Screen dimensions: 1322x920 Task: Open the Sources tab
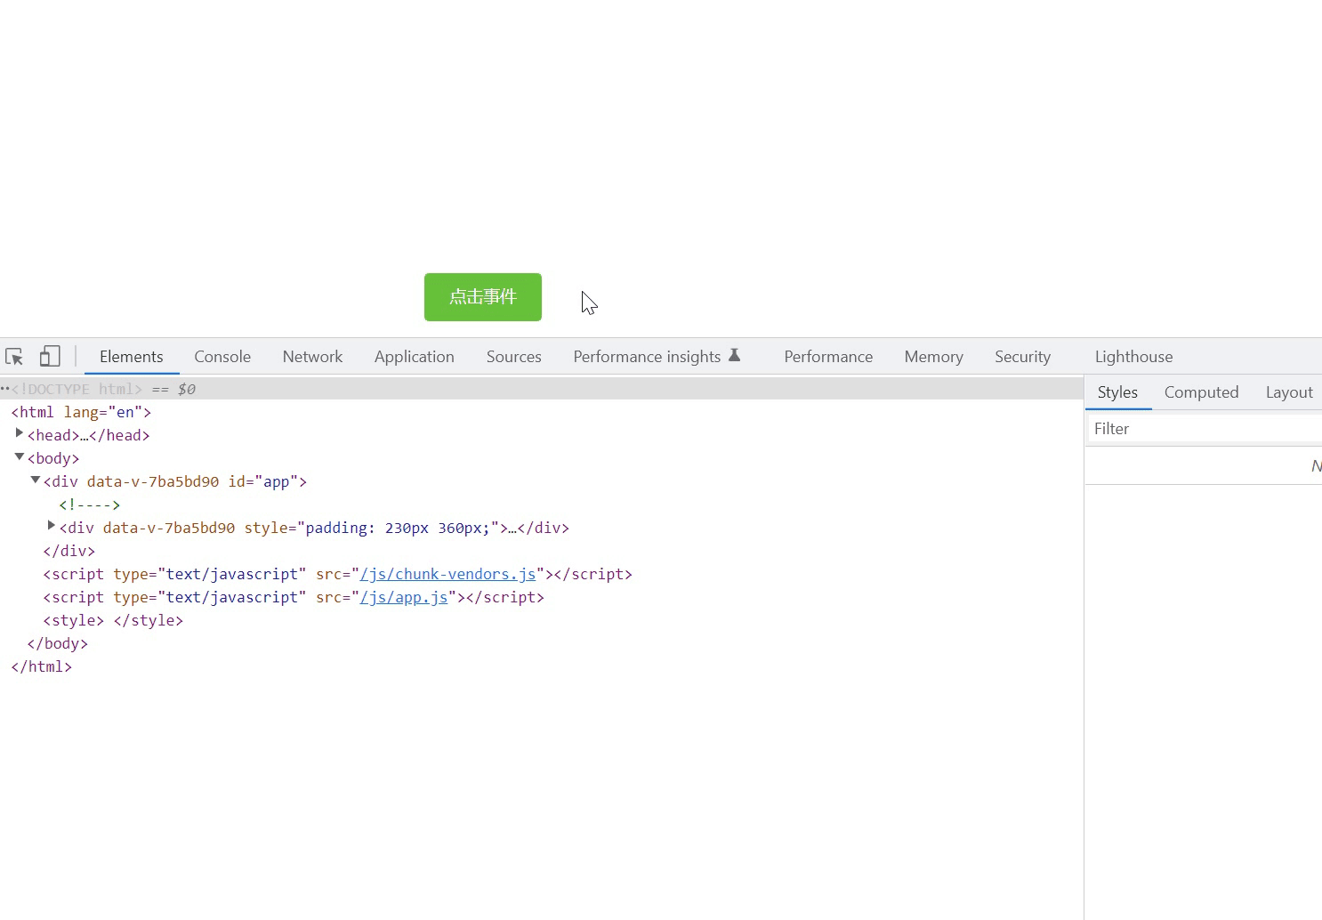coord(514,357)
